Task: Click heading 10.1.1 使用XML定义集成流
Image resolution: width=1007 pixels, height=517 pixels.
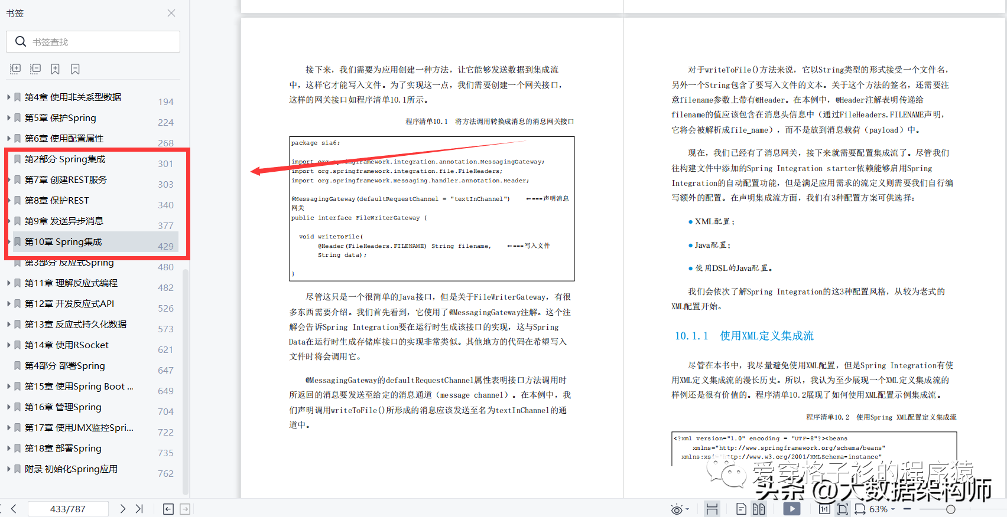Action: pos(744,335)
